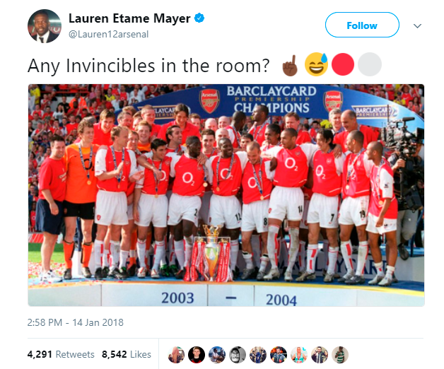Click the red circle emoji
This screenshot has height=369, width=444.
(x=343, y=64)
